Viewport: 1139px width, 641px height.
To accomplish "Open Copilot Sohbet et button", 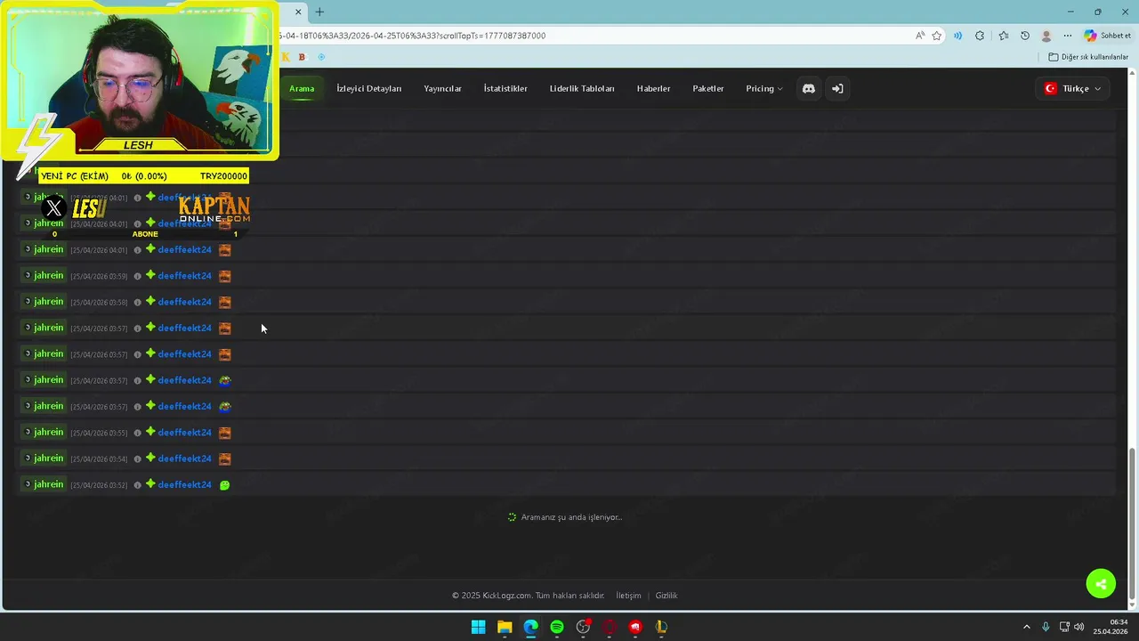I will click(1107, 36).
